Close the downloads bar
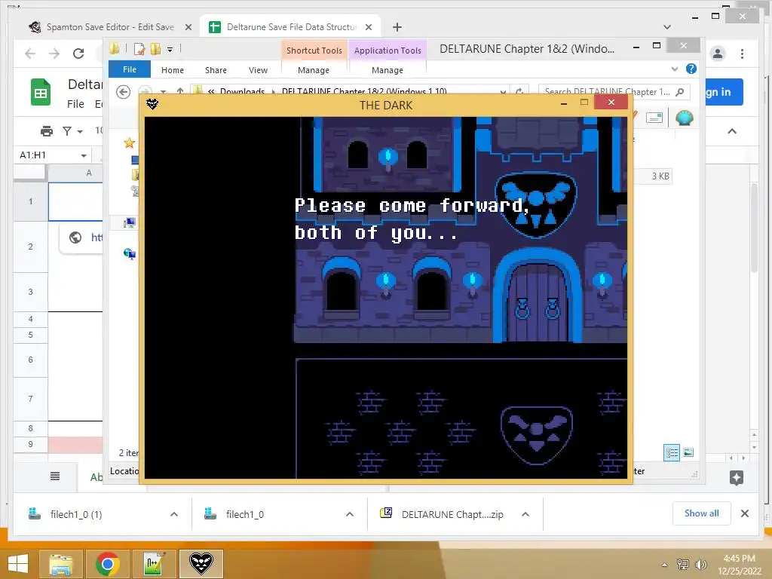Viewport: 772px width, 579px height. 744,513
